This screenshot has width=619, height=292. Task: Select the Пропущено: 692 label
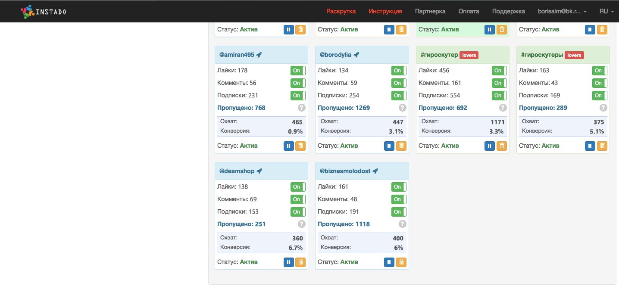tap(443, 108)
